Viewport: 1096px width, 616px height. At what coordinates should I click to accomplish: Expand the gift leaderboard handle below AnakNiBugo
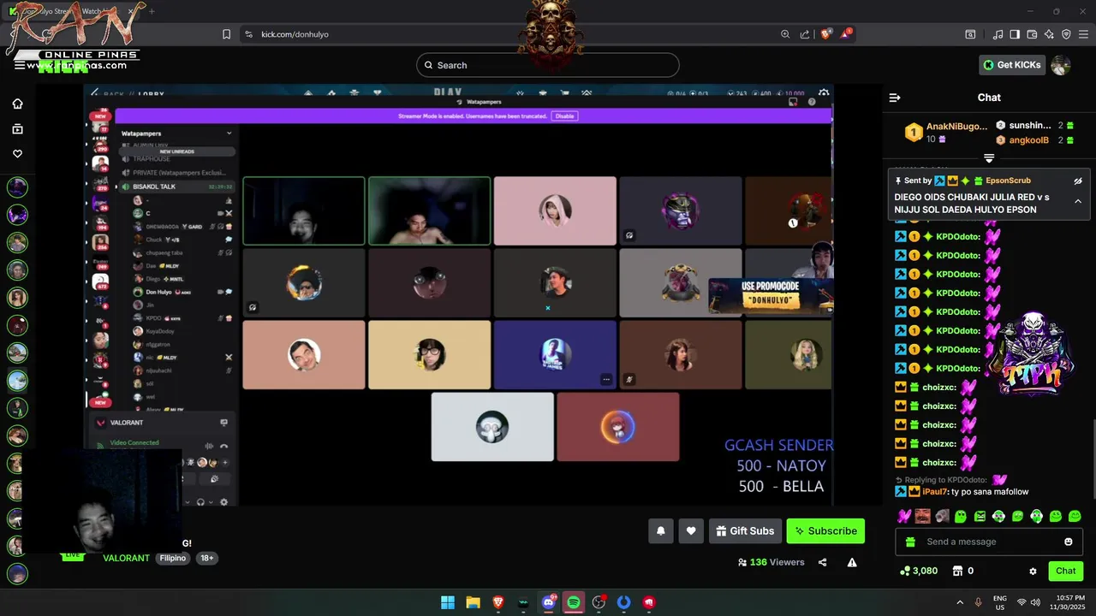[989, 158]
